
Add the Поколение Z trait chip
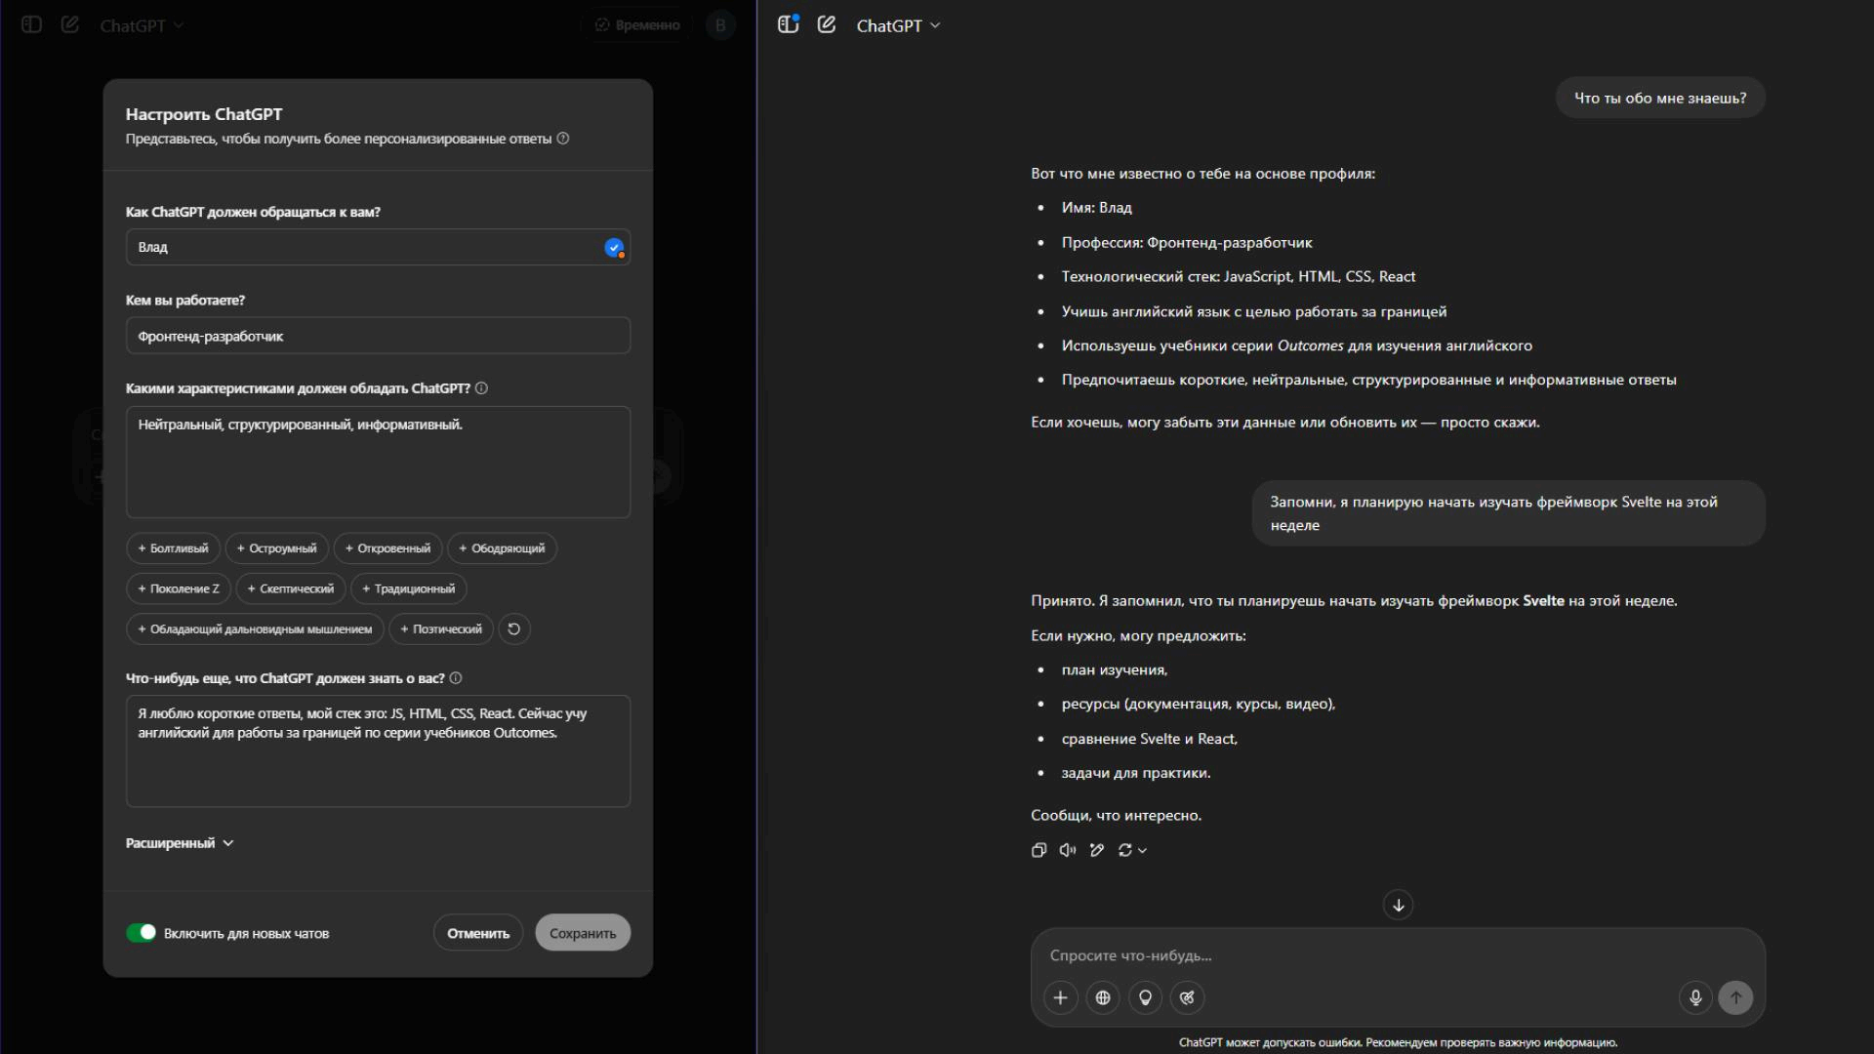pos(179,588)
